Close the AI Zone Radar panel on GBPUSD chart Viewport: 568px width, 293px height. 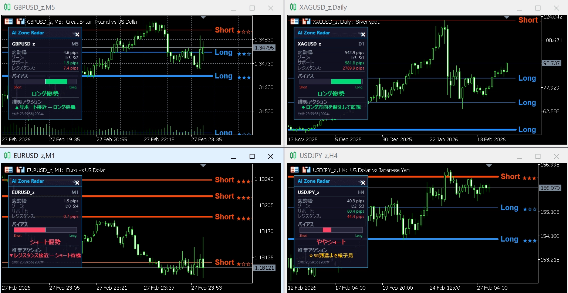click(77, 34)
